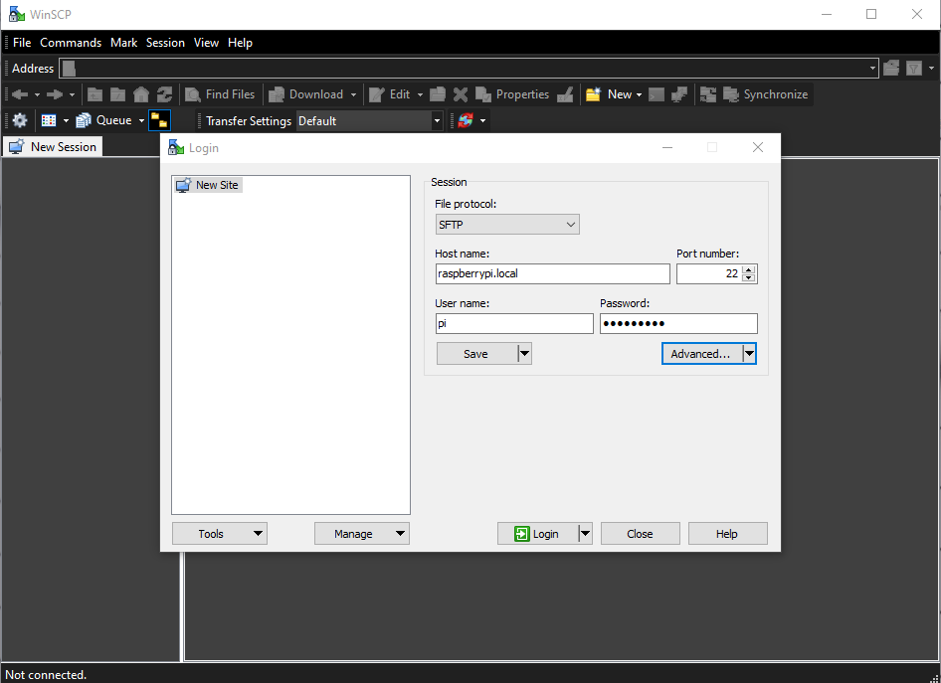Open Preferences gear icon

(20, 120)
